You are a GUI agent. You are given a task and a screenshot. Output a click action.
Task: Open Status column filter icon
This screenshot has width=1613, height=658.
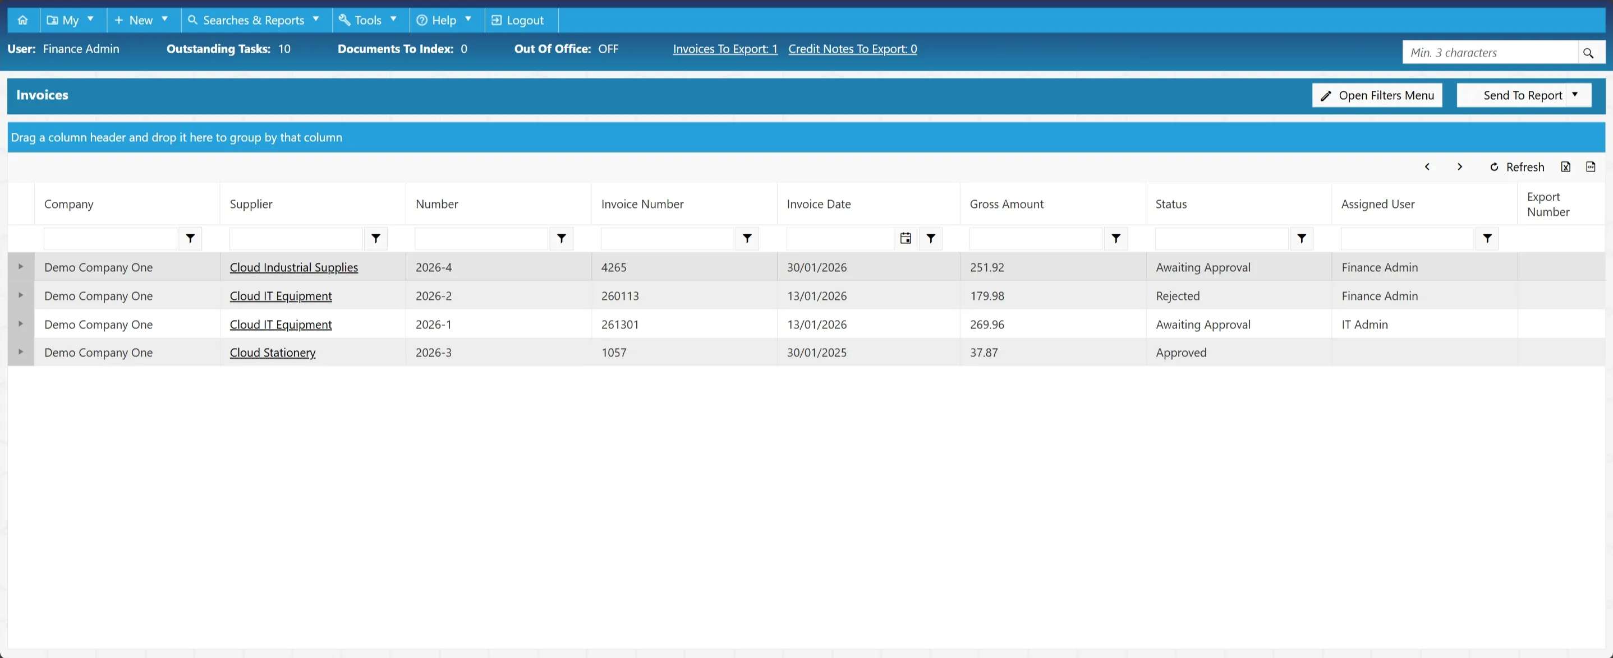tap(1302, 238)
